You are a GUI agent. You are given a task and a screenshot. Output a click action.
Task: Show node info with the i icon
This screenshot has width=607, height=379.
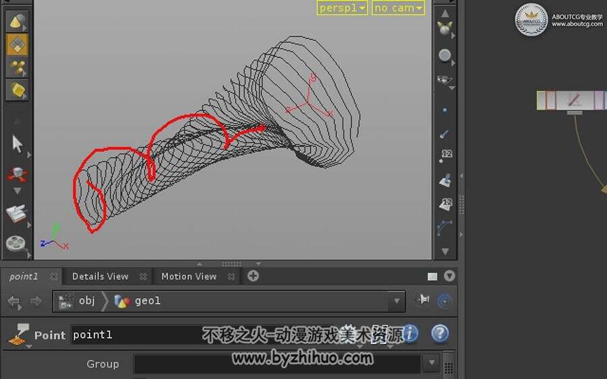(x=410, y=333)
